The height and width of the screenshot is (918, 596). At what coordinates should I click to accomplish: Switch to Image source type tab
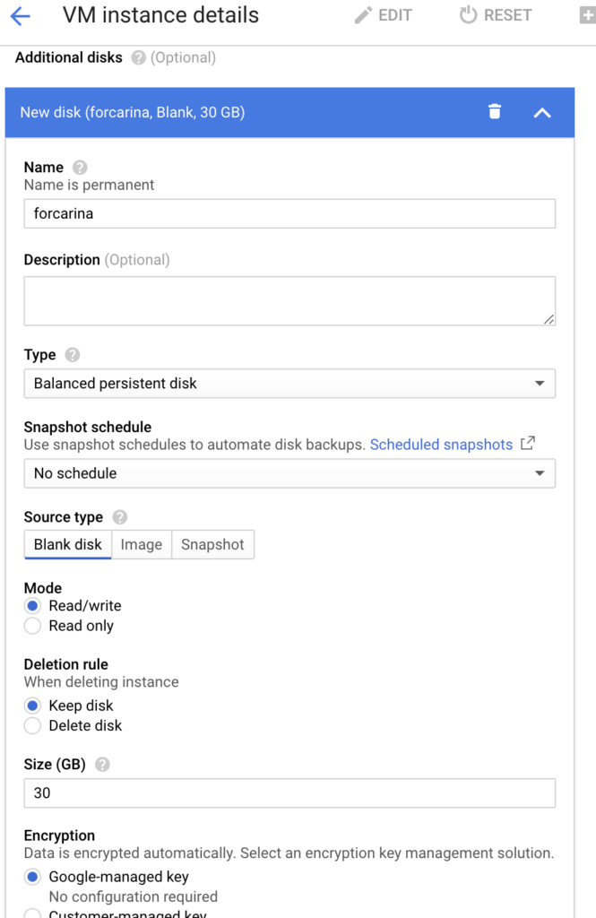click(x=142, y=545)
